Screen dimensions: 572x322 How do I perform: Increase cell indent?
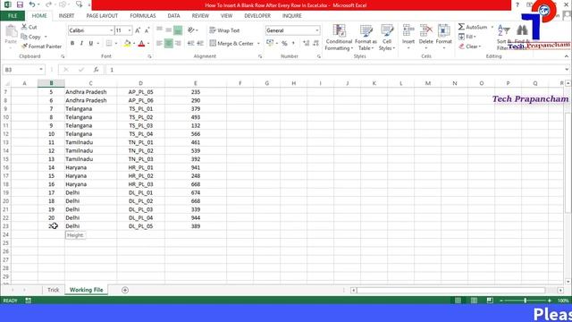(x=200, y=44)
